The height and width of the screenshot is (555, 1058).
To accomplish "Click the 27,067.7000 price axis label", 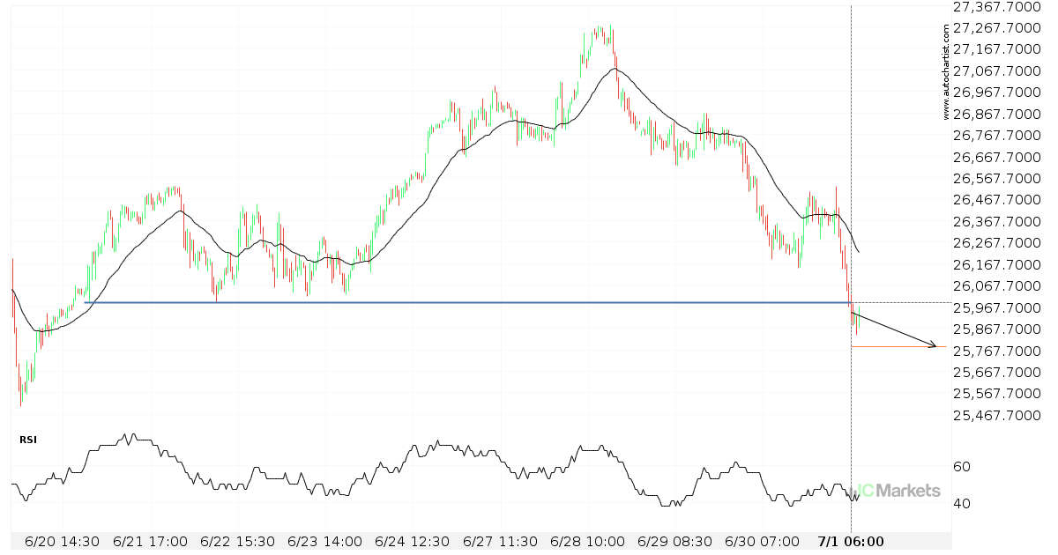I will 999,71.
